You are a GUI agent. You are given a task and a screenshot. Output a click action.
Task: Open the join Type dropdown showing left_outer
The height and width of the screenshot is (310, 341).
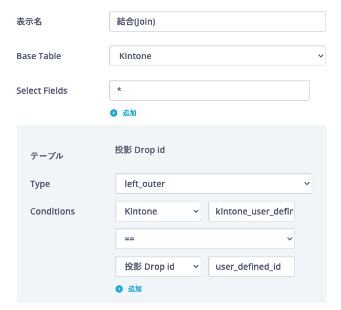point(213,183)
